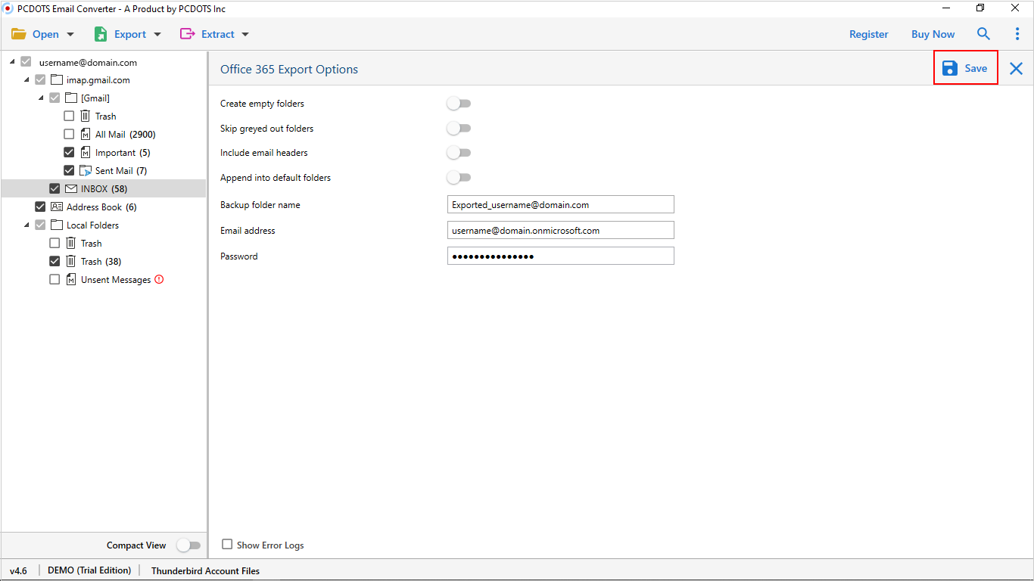Screen dimensions: 1034x581
Task: Collapse the Local Folders tree node
Action: pos(26,225)
